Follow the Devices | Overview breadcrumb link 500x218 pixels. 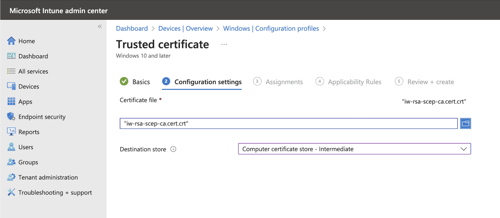click(185, 28)
